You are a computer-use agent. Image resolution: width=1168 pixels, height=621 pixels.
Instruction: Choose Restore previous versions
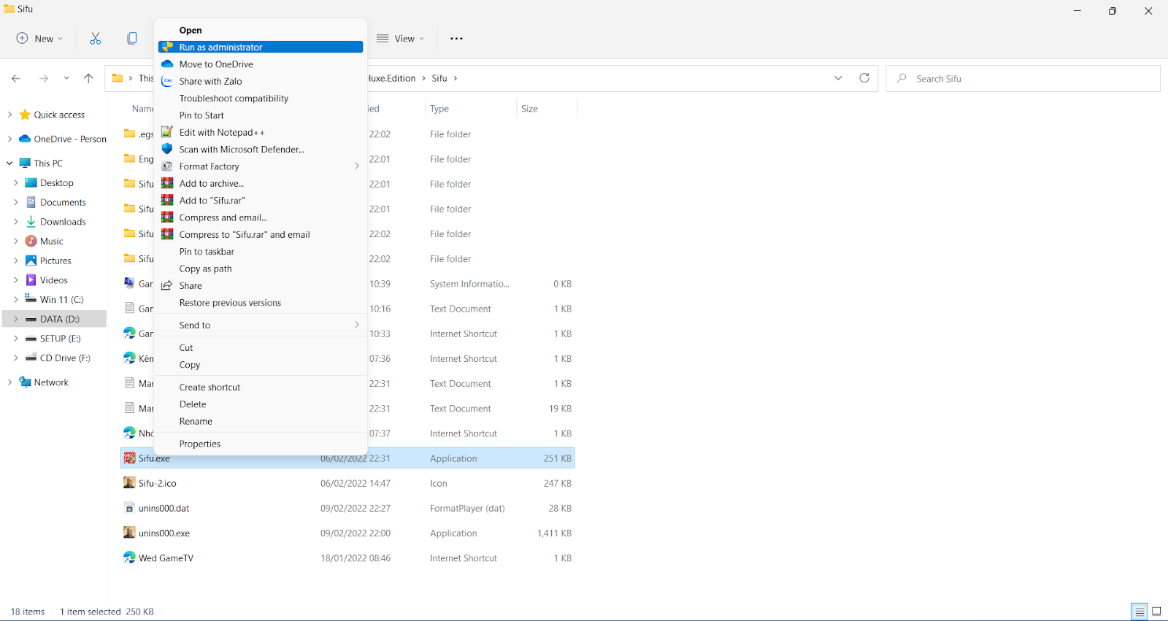(261, 302)
